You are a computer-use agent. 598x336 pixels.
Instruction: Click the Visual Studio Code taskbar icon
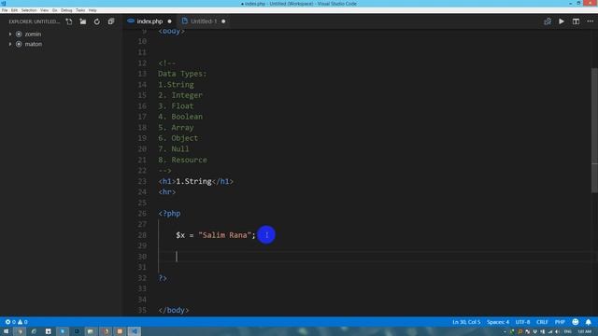[x=135, y=331]
